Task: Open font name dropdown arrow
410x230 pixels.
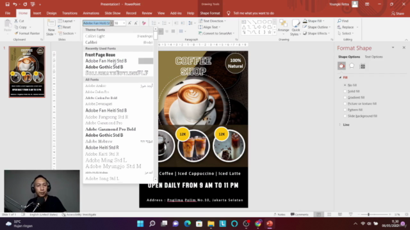Action: pos(111,23)
